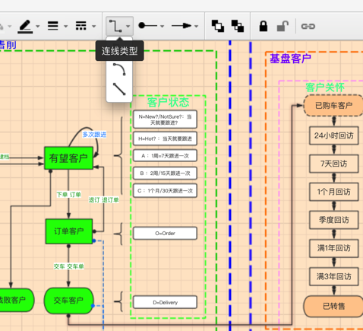Viewport: 363px width, 331px height.
Task: Select the 订单客户 green box
Action: 69,231
